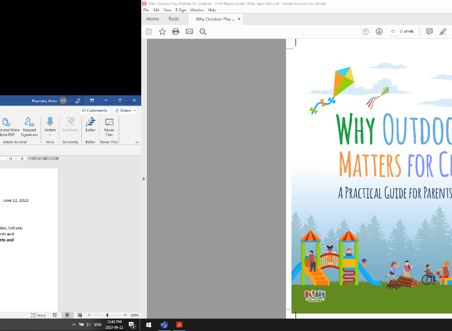452x331 pixels.
Task: Go to the previous page with up arrow
Action: pyautogui.click(x=366, y=32)
